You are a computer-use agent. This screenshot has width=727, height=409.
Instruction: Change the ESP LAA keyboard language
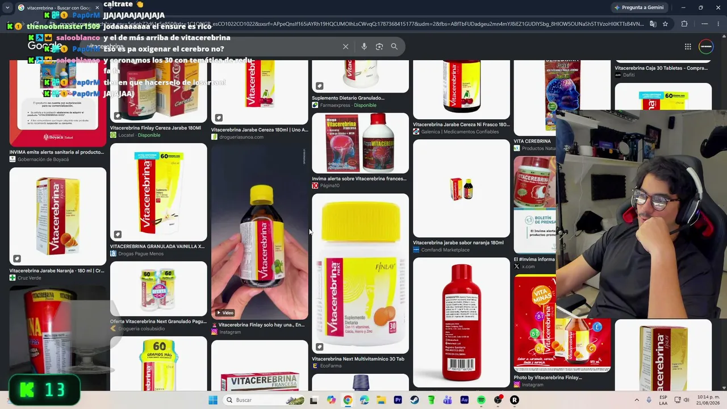tap(663, 400)
